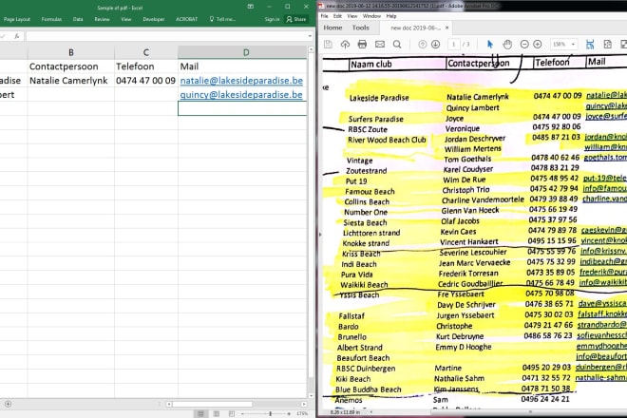Switch to the Tools tab in Acrobat
Viewport: 627px width, 418px height.
pyautogui.click(x=361, y=28)
